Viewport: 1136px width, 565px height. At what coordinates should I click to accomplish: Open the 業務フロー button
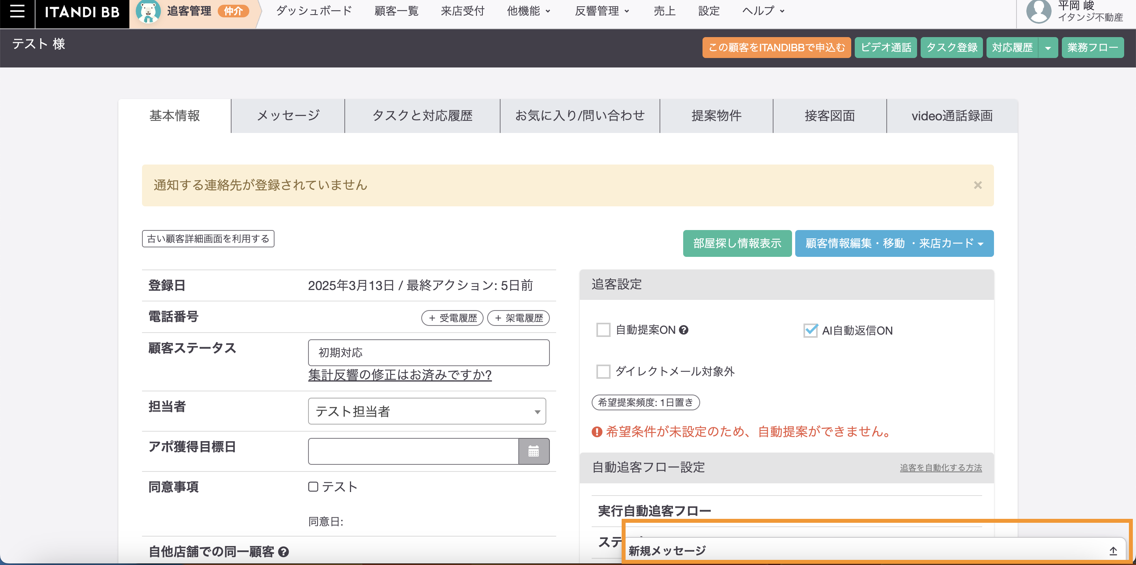click(x=1092, y=48)
